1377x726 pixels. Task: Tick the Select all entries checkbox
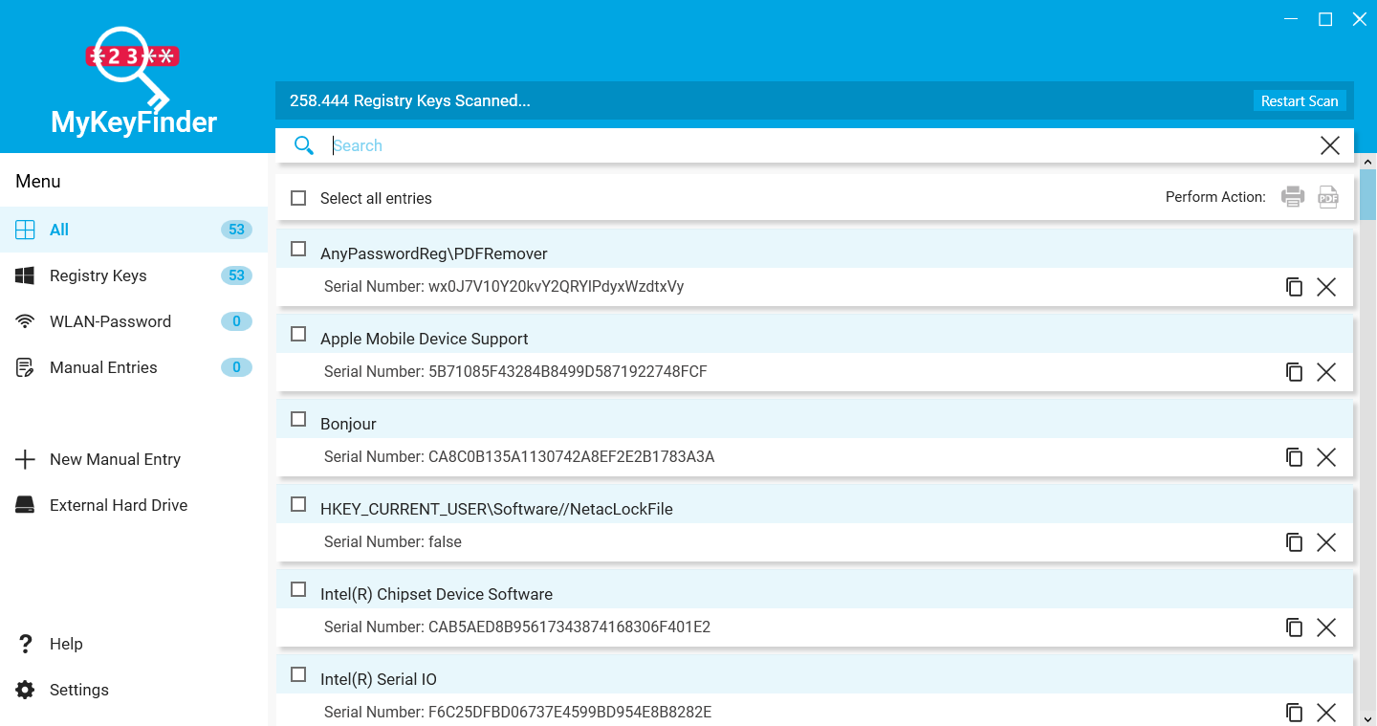298,198
